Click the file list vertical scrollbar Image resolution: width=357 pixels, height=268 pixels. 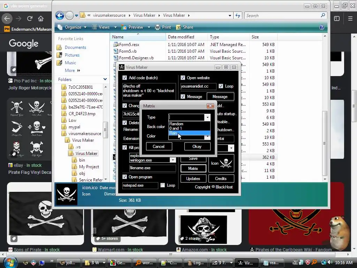tap(325, 143)
